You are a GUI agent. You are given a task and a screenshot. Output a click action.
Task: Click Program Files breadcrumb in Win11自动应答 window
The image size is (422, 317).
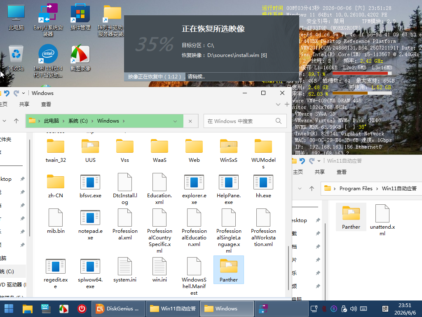tap(356, 189)
